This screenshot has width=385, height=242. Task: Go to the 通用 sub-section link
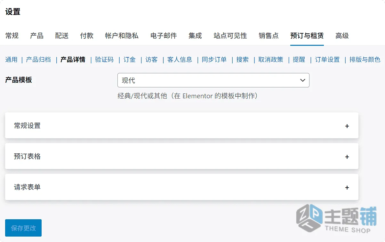point(11,60)
